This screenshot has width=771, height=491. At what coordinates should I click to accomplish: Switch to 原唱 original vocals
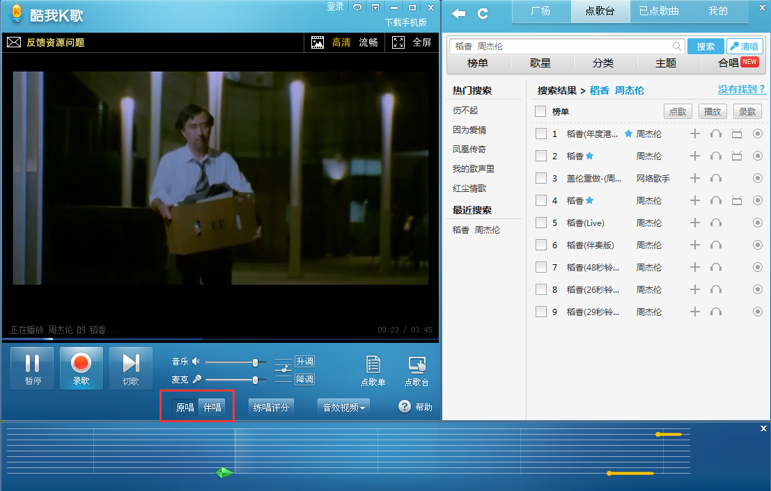(x=185, y=407)
